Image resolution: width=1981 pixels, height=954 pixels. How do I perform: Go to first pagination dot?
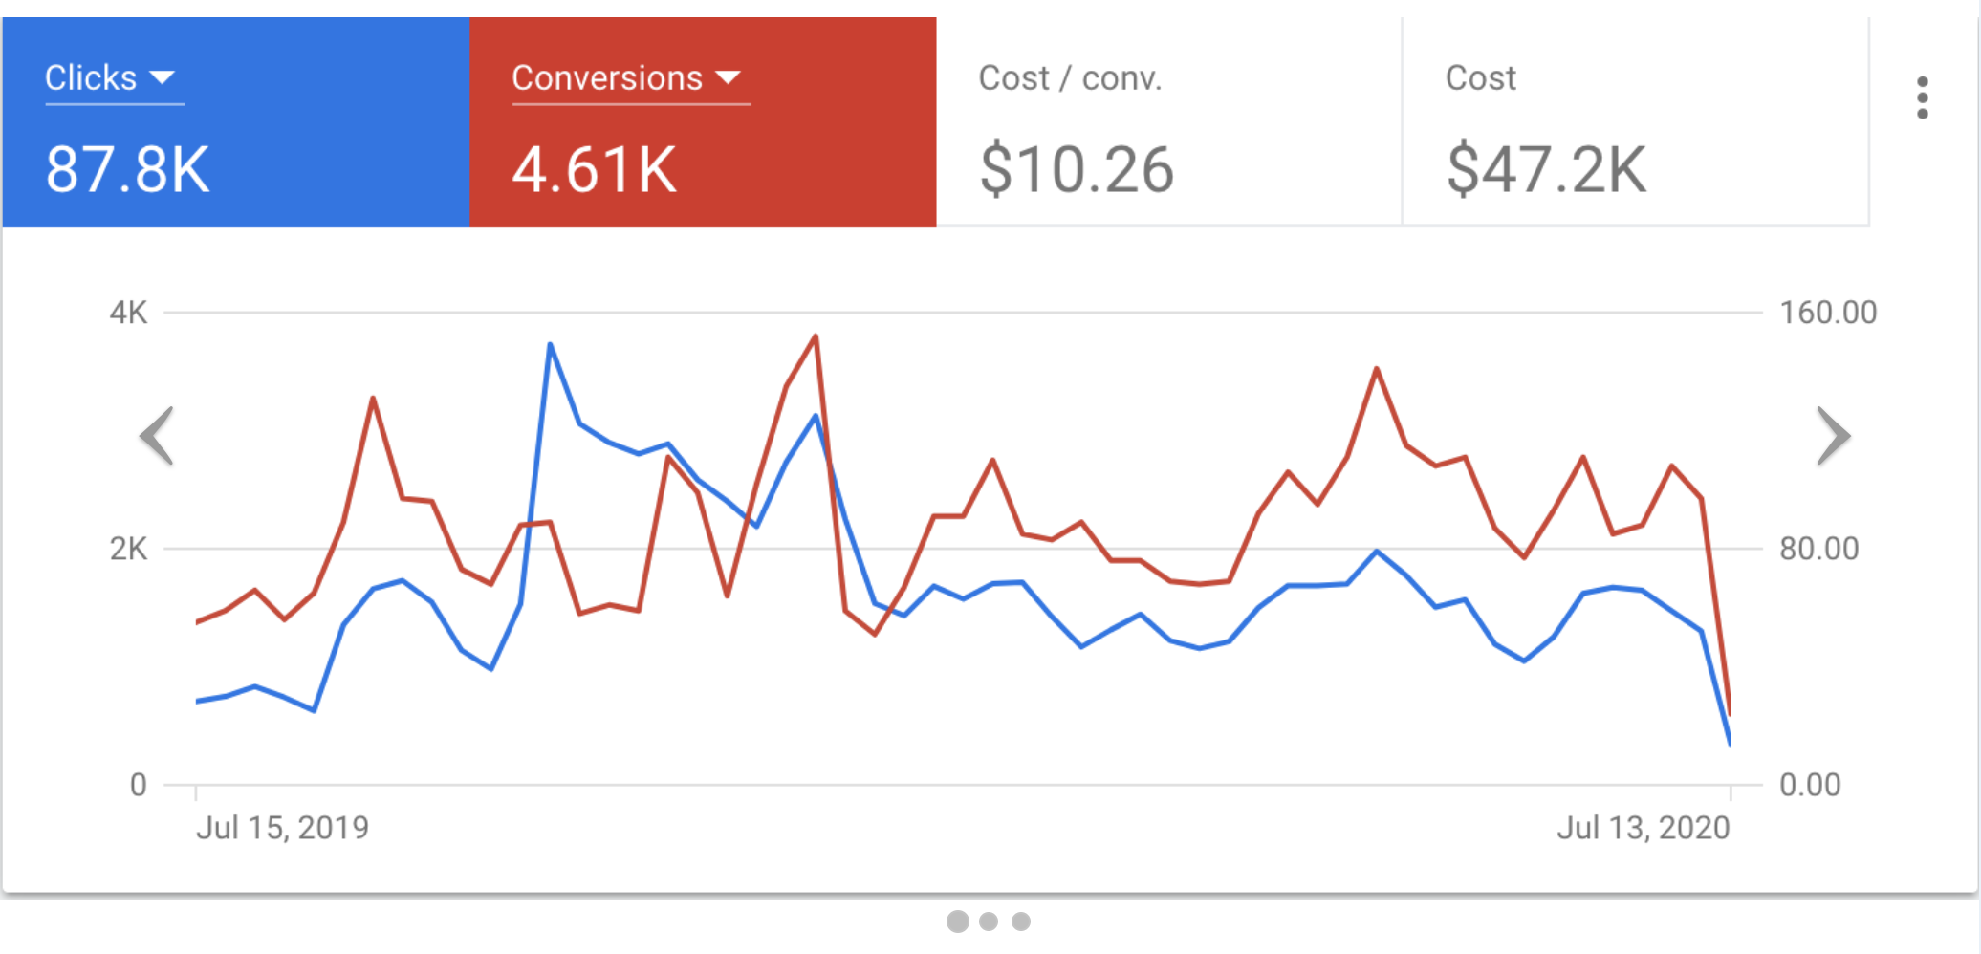tap(957, 921)
